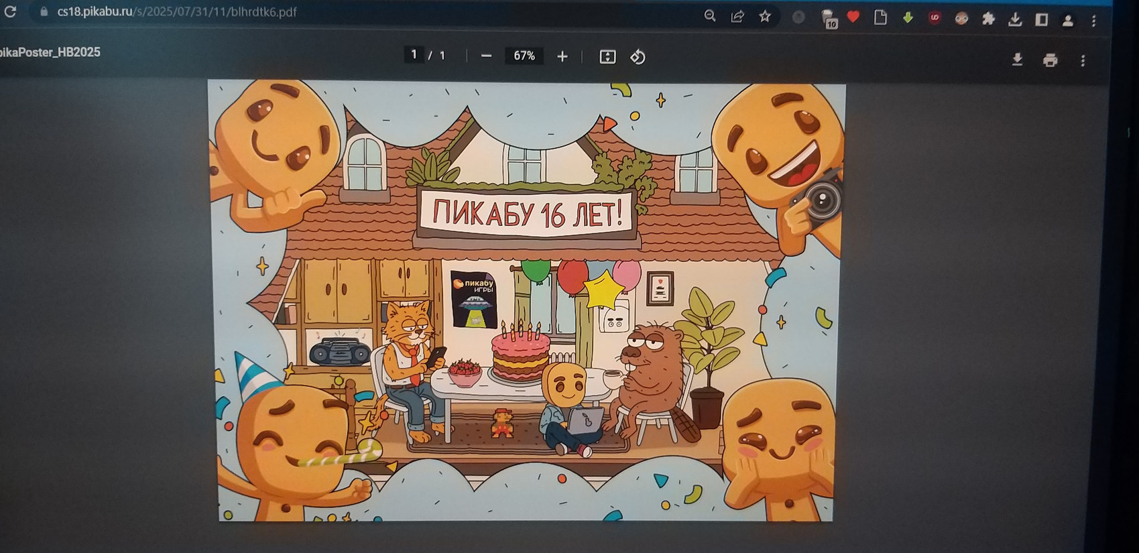Click the lock icon for site info
1139x553 pixels.
coord(44,11)
